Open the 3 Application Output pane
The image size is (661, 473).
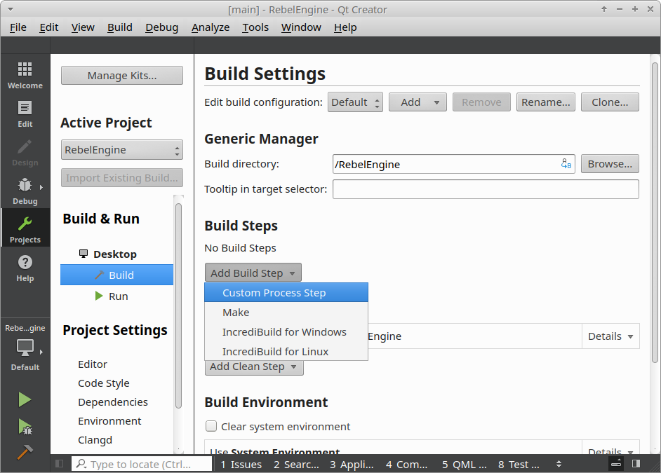(352, 464)
